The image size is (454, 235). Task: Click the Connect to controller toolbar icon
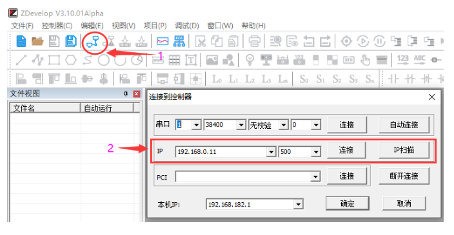(93, 41)
